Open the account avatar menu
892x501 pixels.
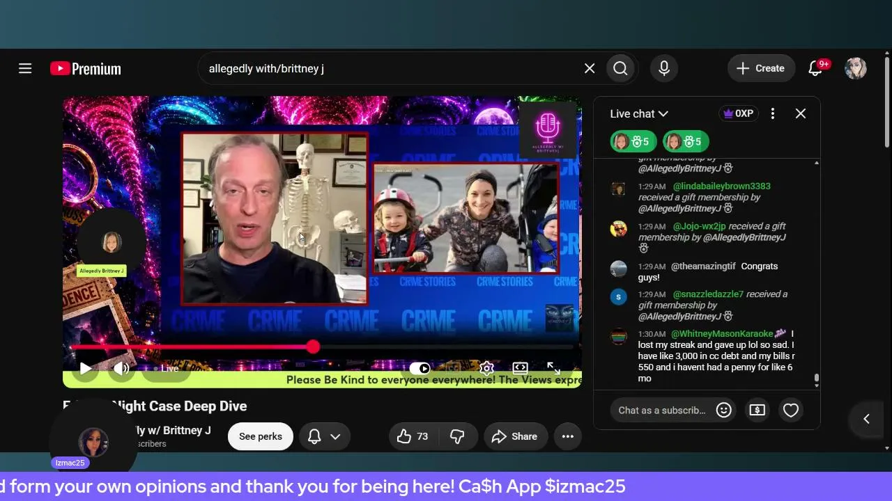click(856, 68)
